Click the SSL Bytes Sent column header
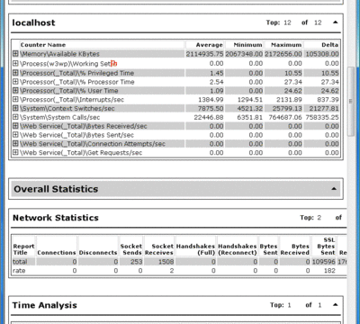 [324, 246]
